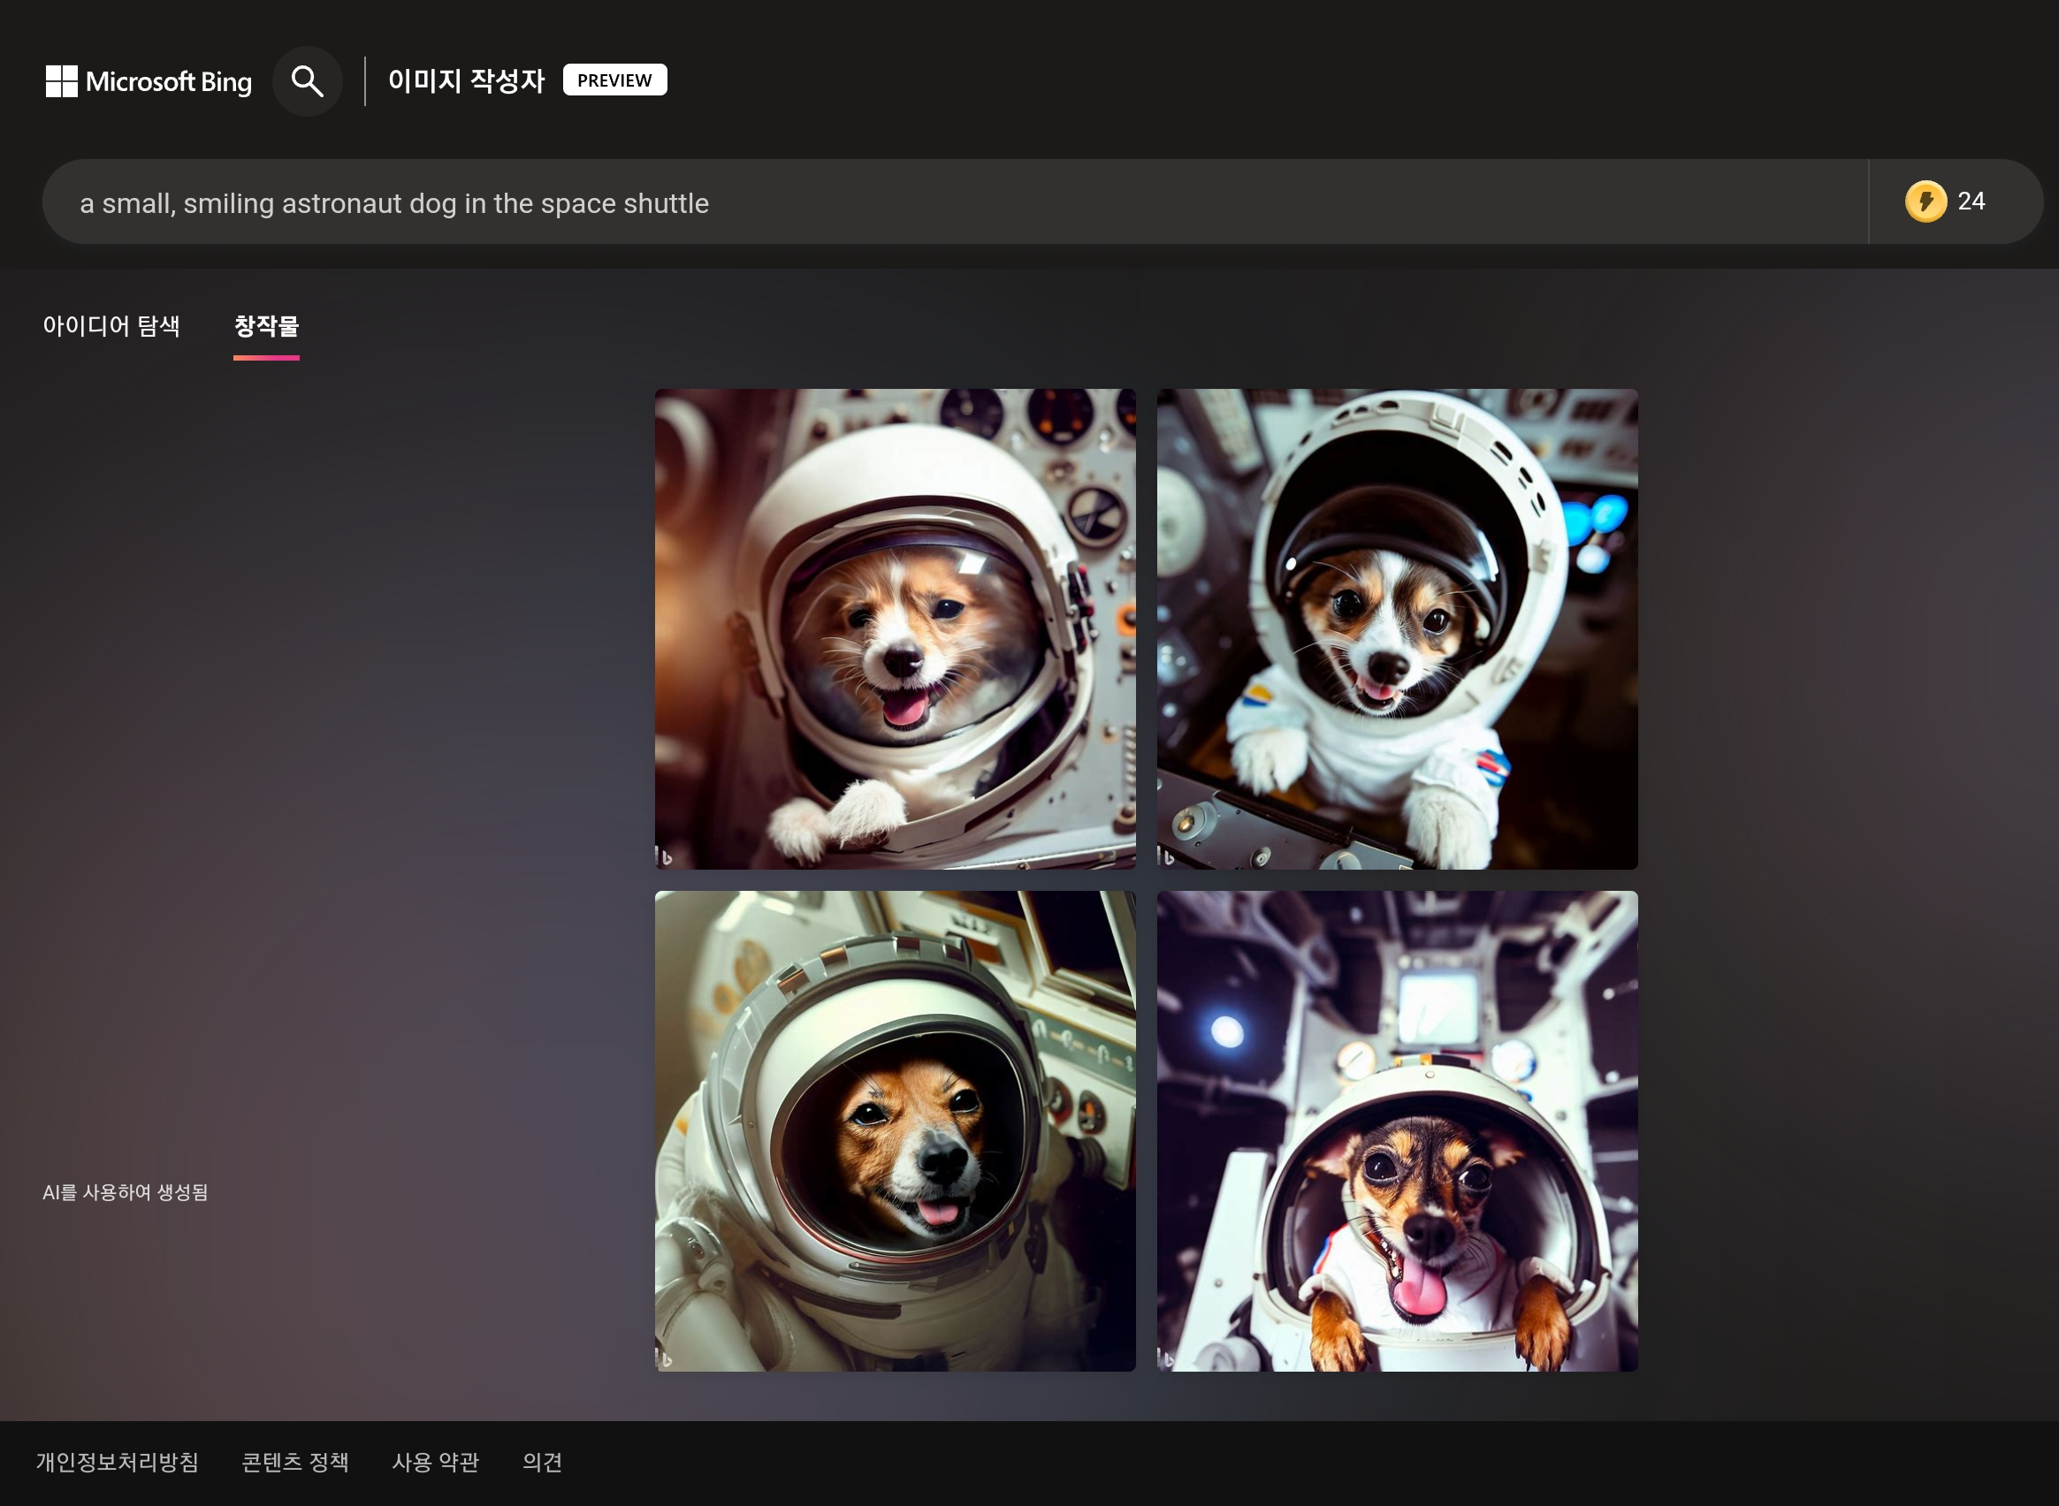Click the yellow lightning boost coin
This screenshot has height=1506, width=2059.
[1925, 202]
